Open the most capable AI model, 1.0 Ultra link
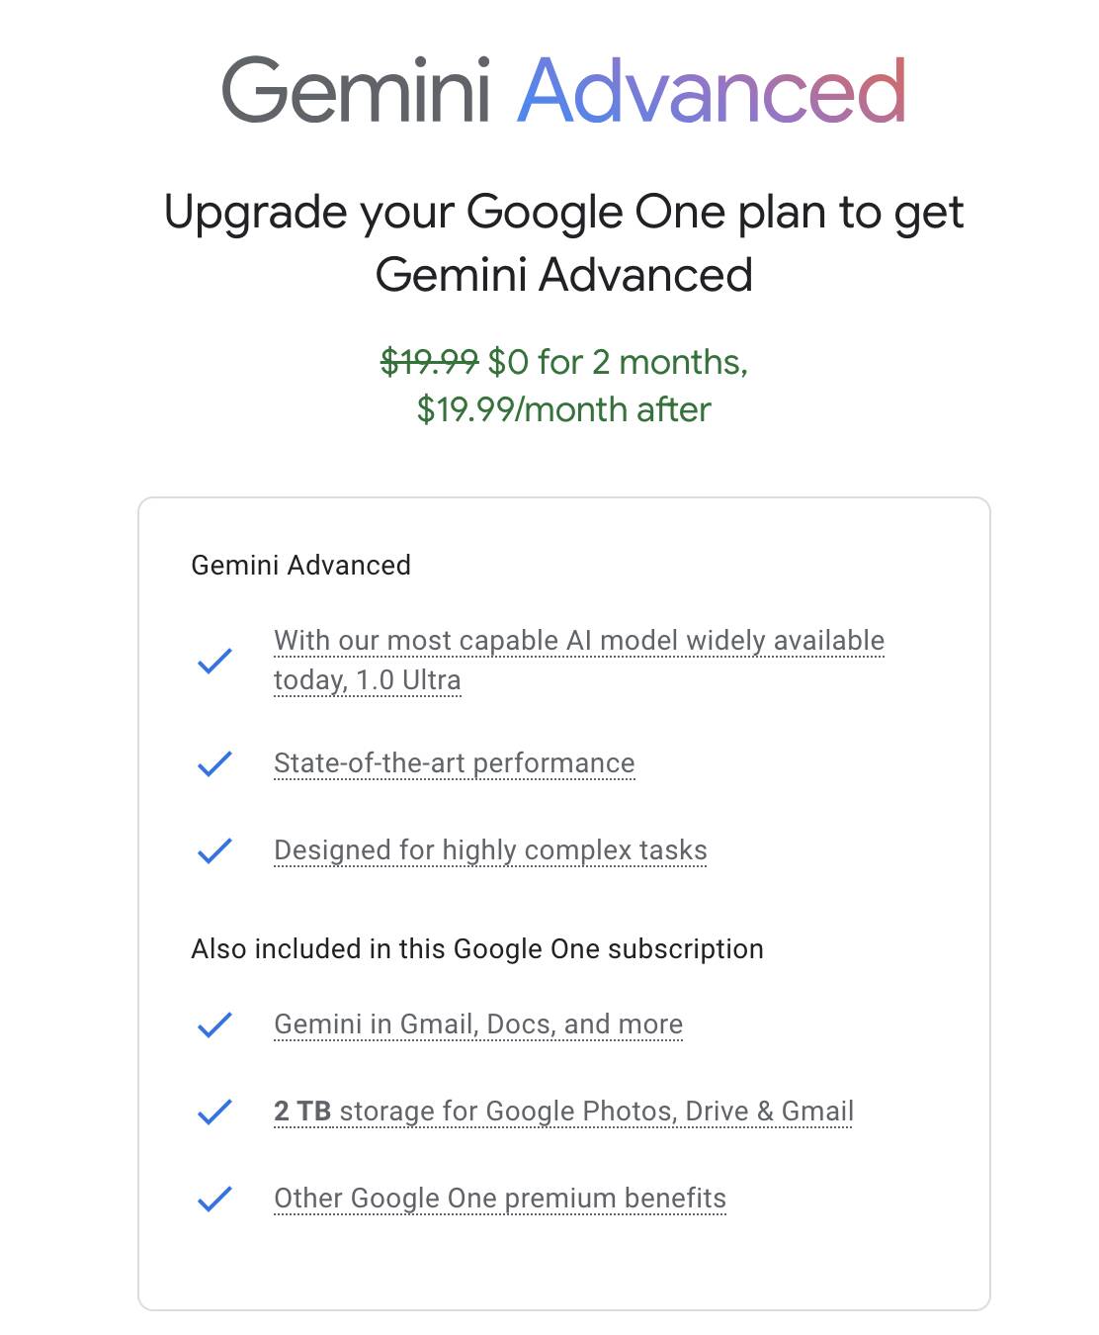This screenshot has height=1335, width=1099. coord(578,641)
